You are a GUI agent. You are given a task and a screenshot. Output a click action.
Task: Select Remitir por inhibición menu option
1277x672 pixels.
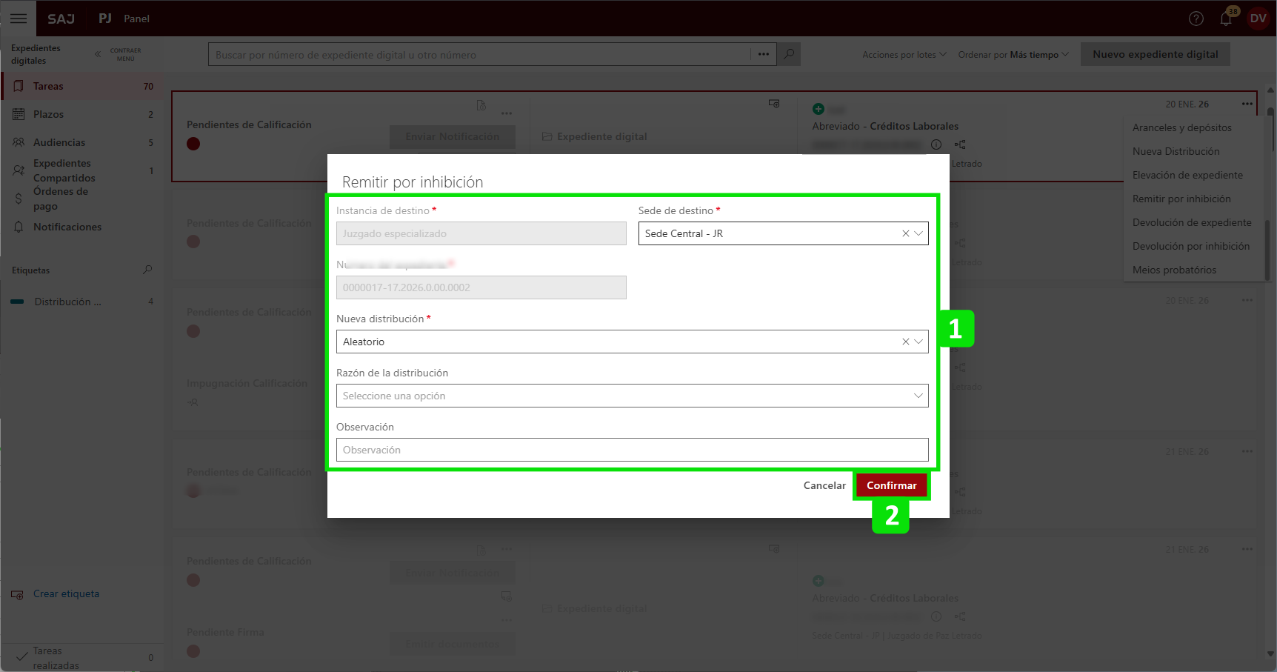(x=1181, y=199)
